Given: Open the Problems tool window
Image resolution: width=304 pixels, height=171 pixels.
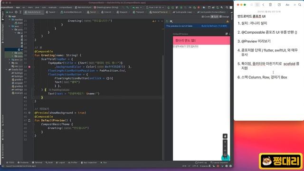Looking at the screenshot, I should point(23,162).
